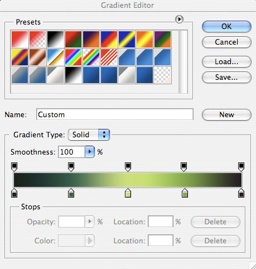The height and width of the screenshot is (269, 256).
Task: Click the Save... button
Action: (x=226, y=78)
